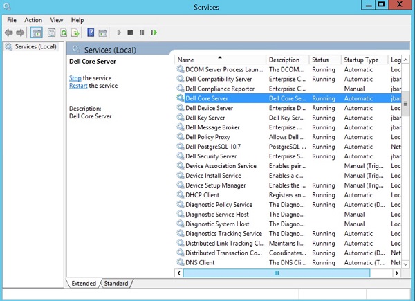This screenshot has width=415, height=301.
Task: Click the Stop the service link
Action: click(75, 78)
